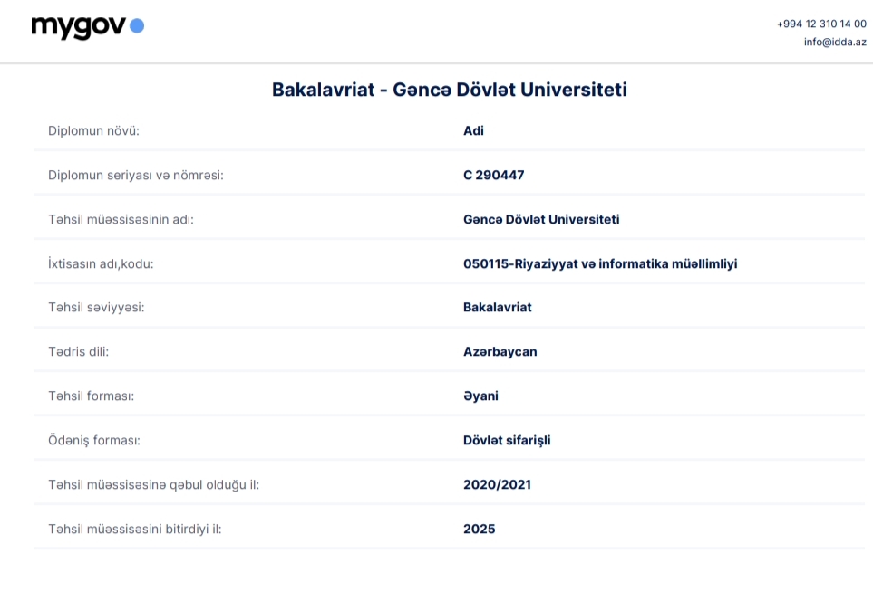Click the Diplomun seriyası və nömrəsi label
This screenshot has height=592, width=873.
coord(135,175)
